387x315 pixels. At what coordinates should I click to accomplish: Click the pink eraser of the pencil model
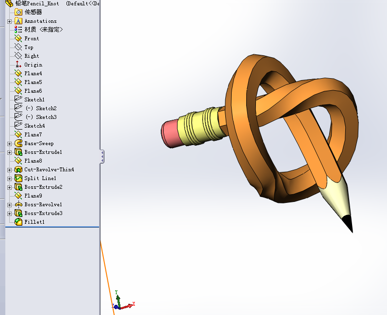click(x=170, y=133)
